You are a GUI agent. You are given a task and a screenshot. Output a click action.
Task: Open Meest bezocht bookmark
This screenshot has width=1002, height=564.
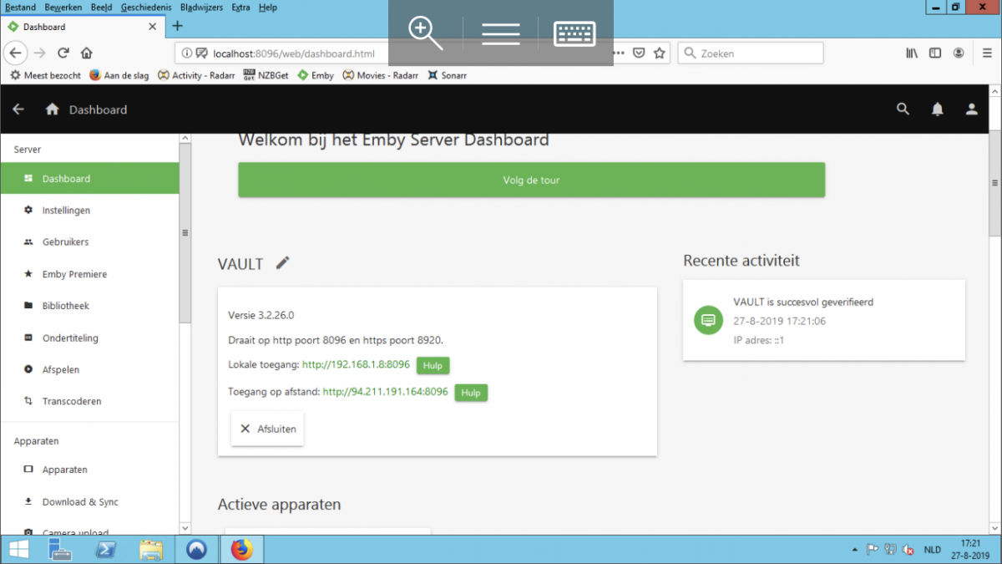click(x=46, y=75)
